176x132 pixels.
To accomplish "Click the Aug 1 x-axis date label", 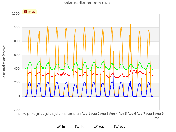I will [86, 114].
